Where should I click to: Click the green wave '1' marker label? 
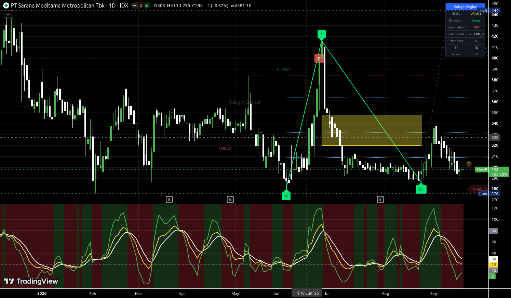pos(322,35)
